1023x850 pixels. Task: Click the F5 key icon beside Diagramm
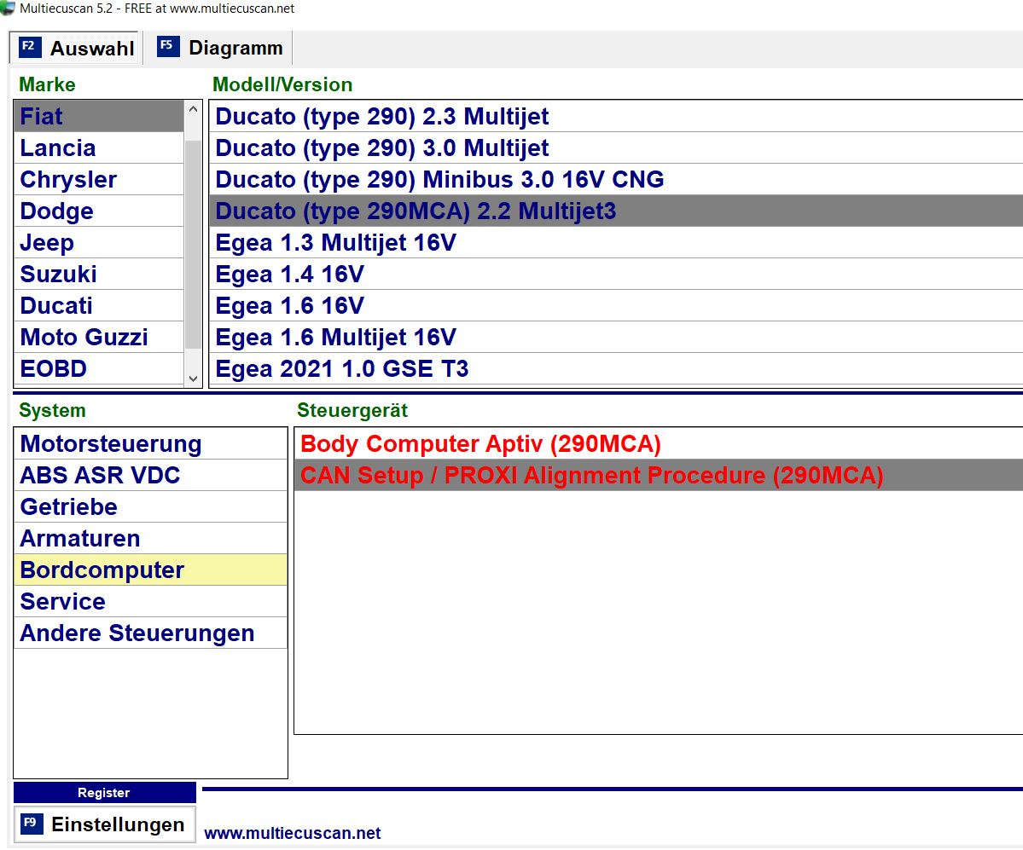pos(168,46)
